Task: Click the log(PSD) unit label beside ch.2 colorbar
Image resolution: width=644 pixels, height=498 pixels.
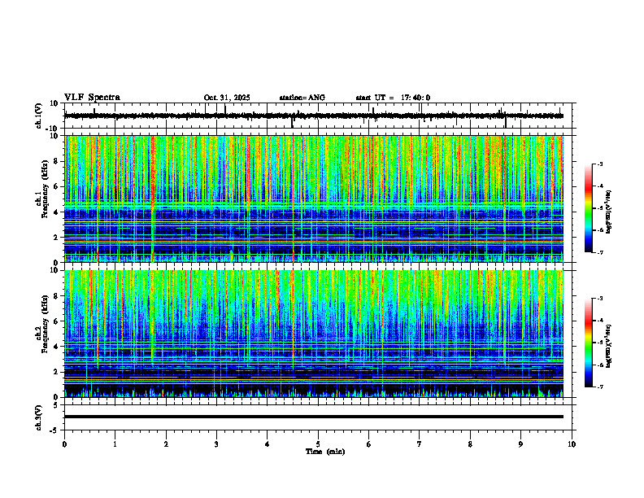Action: coord(609,346)
